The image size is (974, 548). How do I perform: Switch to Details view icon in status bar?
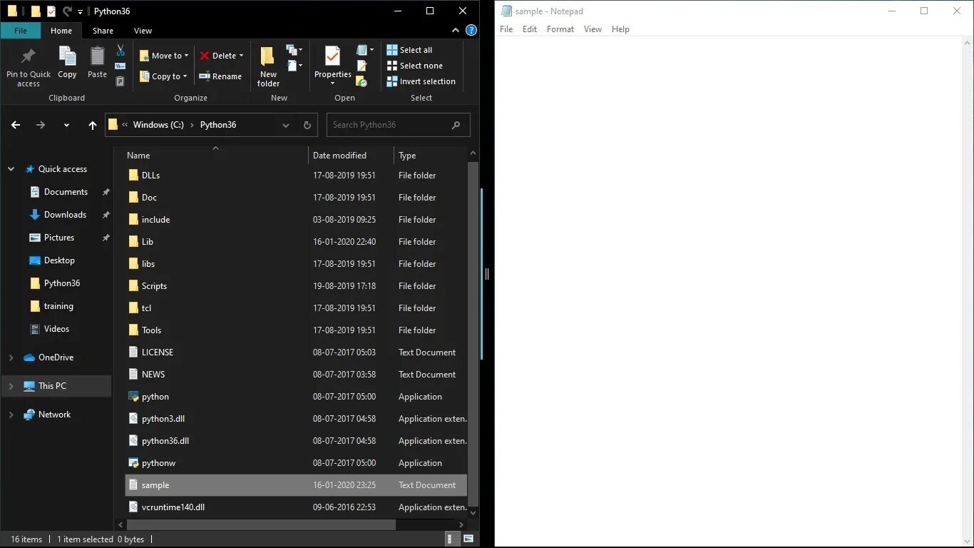pyautogui.click(x=452, y=539)
